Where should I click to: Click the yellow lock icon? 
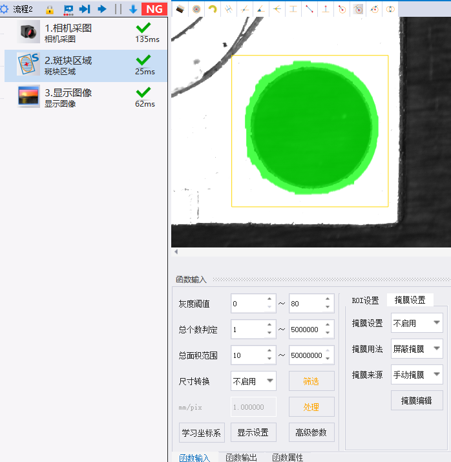pos(50,10)
